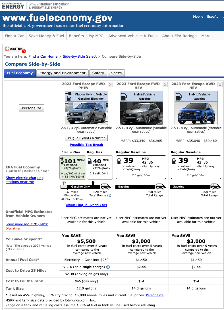Click the "Compare Side-by-Side" heading
Screen dimensions: 224x310
(x=32, y=64)
